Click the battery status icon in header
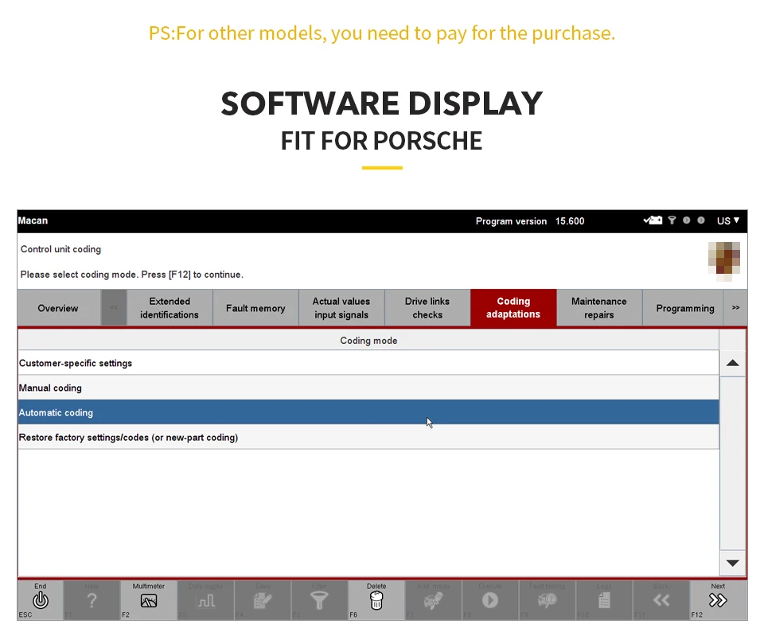Viewport: 764px width, 624px height. tap(653, 220)
